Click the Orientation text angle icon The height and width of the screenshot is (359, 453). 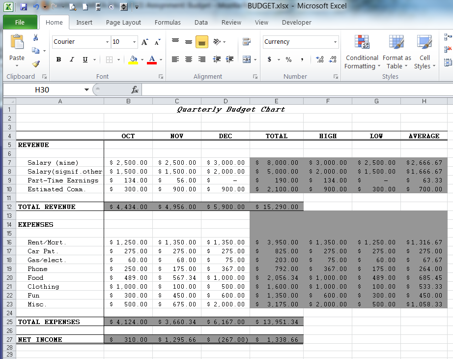(217, 42)
